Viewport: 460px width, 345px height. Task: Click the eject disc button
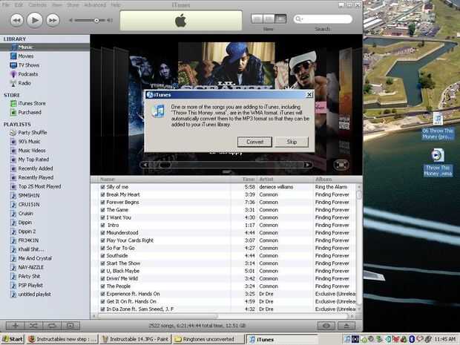click(x=346, y=326)
